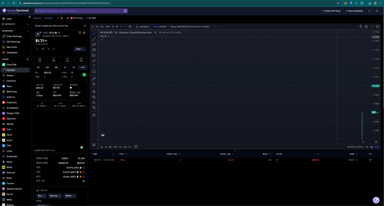The image size is (384, 206).
Task: Select the 24H stats tab
Action: 83,67
